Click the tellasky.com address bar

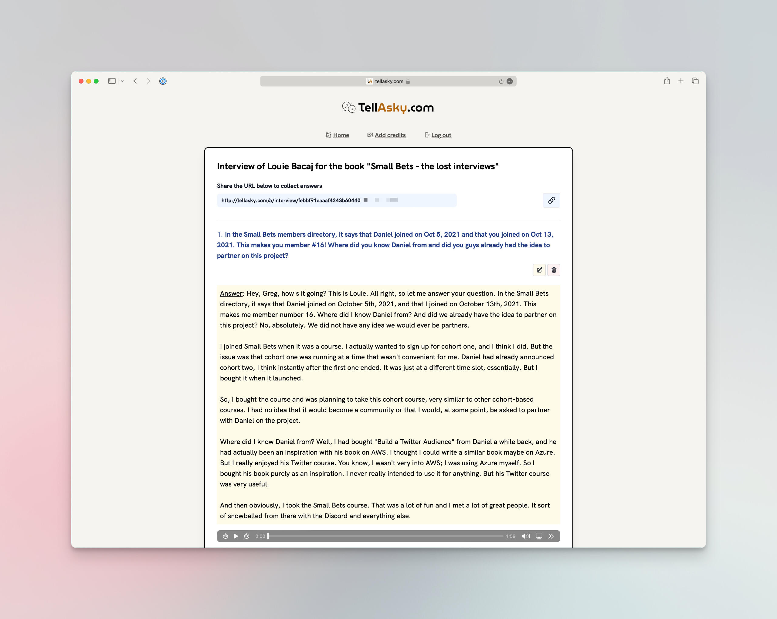pyautogui.click(x=388, y=81)
